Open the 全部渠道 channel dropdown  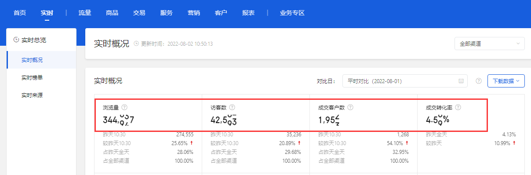coord(490,44)
